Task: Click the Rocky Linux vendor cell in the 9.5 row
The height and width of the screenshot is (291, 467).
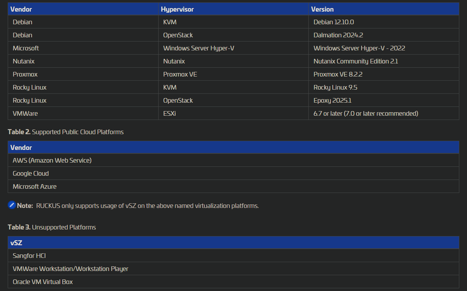Action: [83, 87]
